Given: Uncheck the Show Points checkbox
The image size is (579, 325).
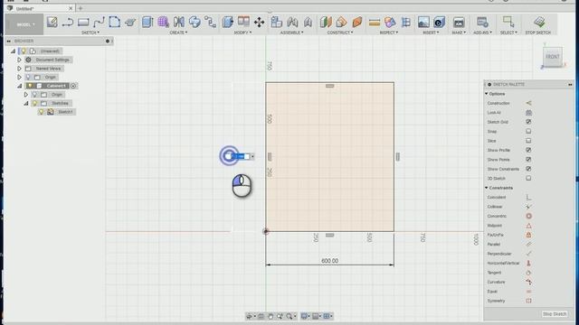Looking at the screenshot, I should pos(528,160).
